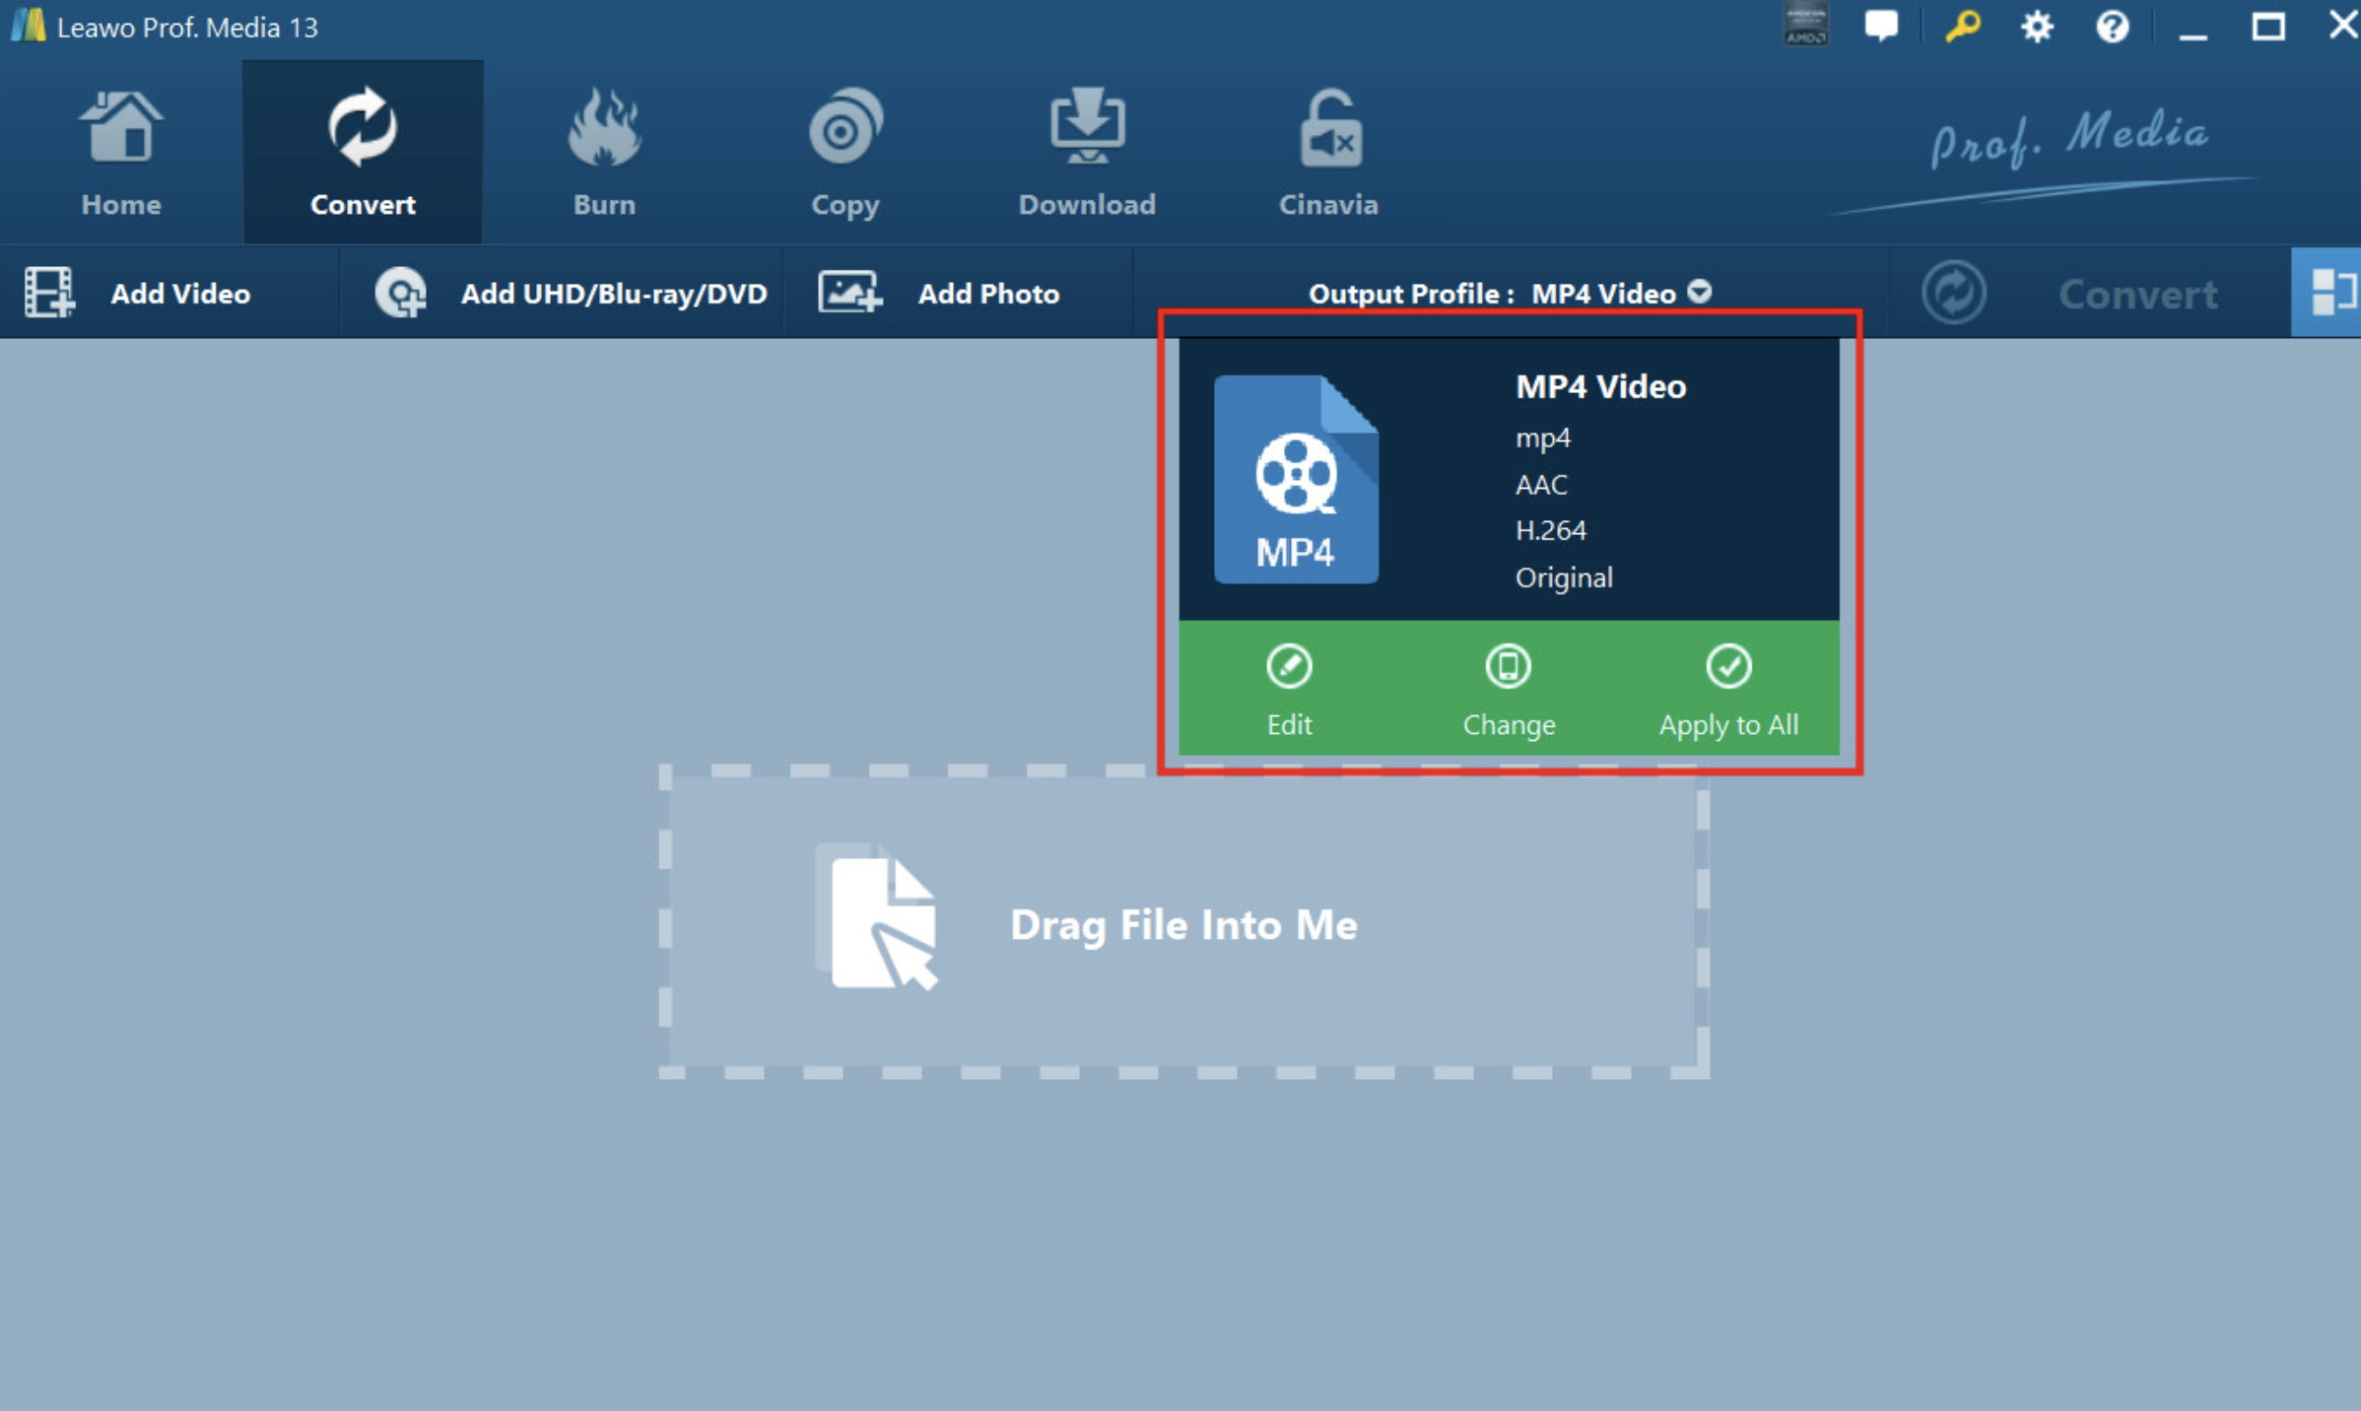
Task: Open the Home module
Action: (120, 153)
